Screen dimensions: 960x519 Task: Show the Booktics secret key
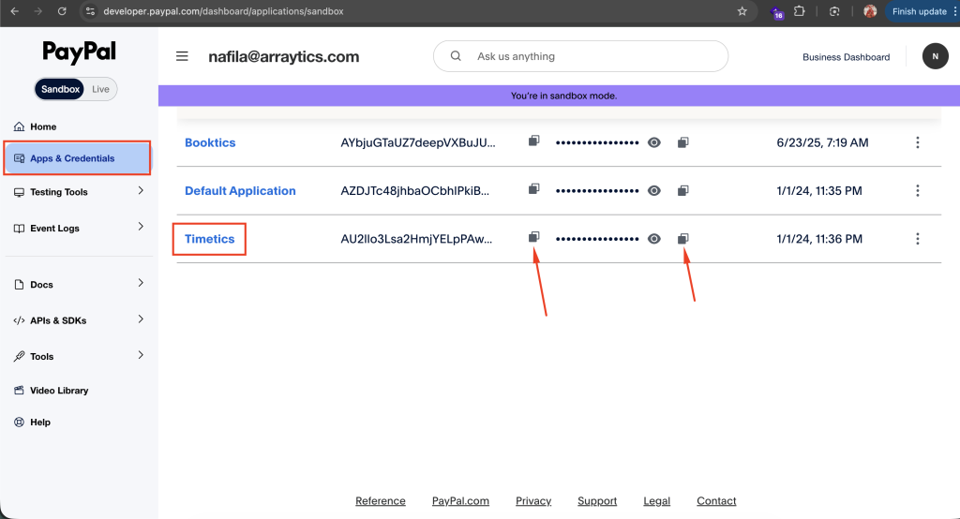coord(654,142)
